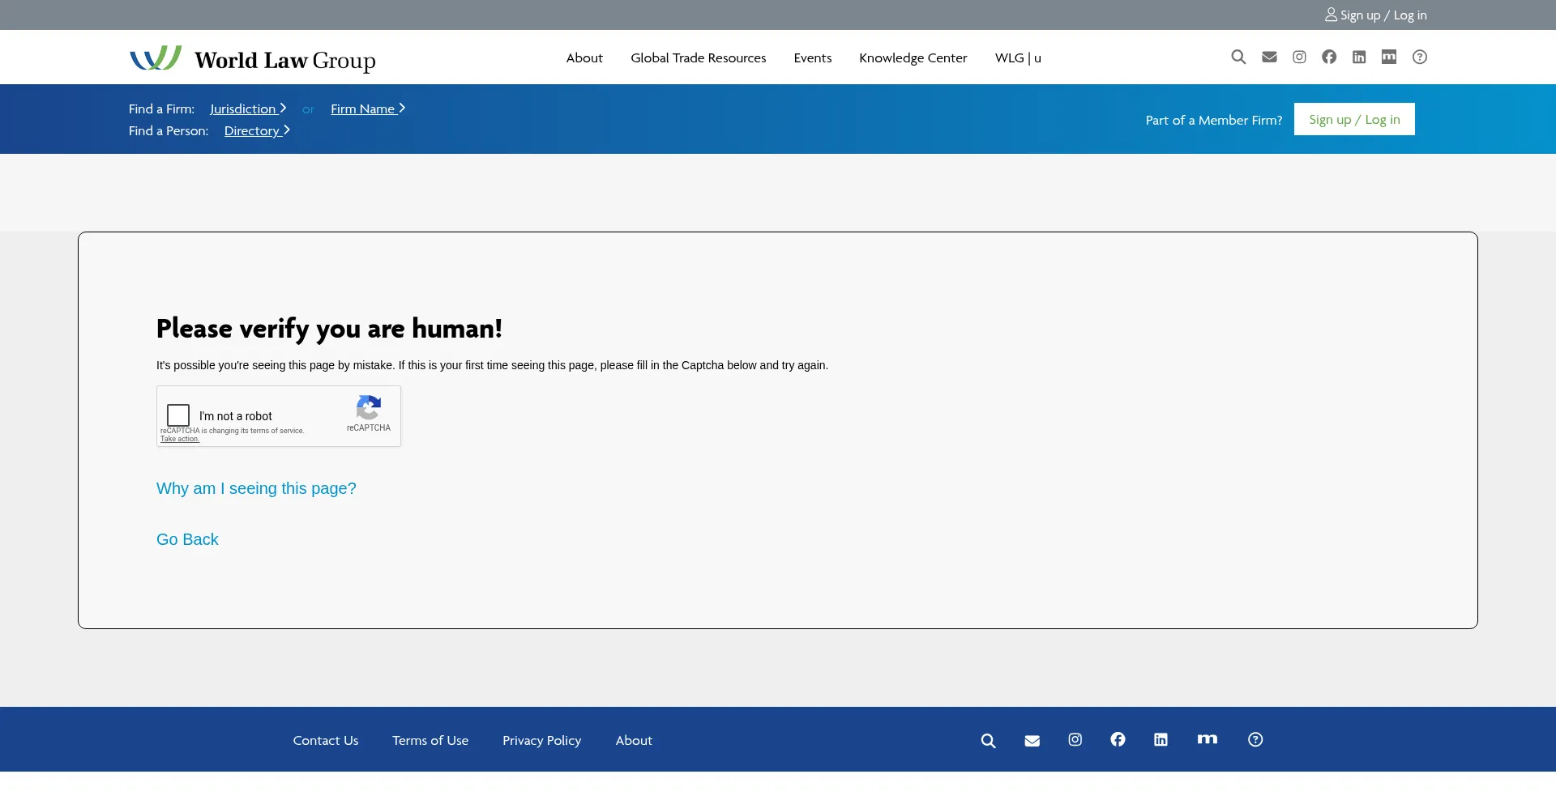Click the reCAPTCHA Take action link
The height and width of the screenshot is (804, 1556).
(180, 439)
